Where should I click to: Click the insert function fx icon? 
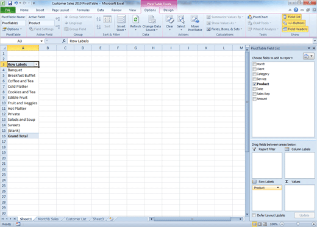tap(64, 41)
